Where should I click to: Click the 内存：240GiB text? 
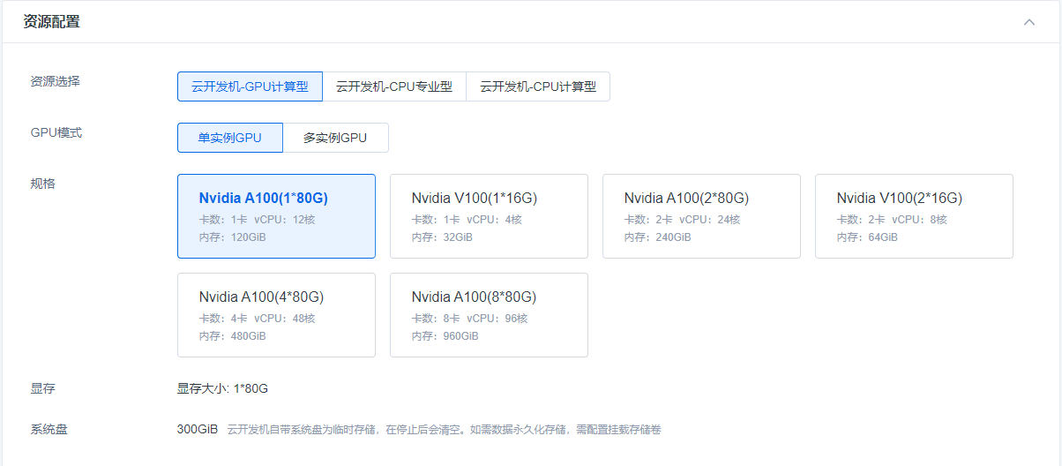click(x=658, y=237)
